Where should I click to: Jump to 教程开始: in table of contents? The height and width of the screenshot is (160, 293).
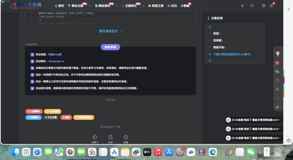click(219, 47)
